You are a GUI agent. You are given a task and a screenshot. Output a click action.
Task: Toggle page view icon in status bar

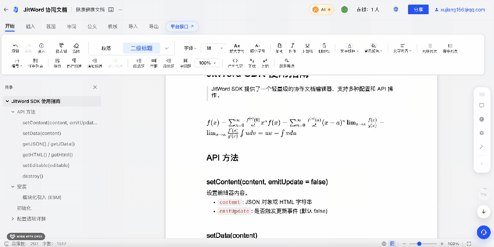click(x=392, y=243)
